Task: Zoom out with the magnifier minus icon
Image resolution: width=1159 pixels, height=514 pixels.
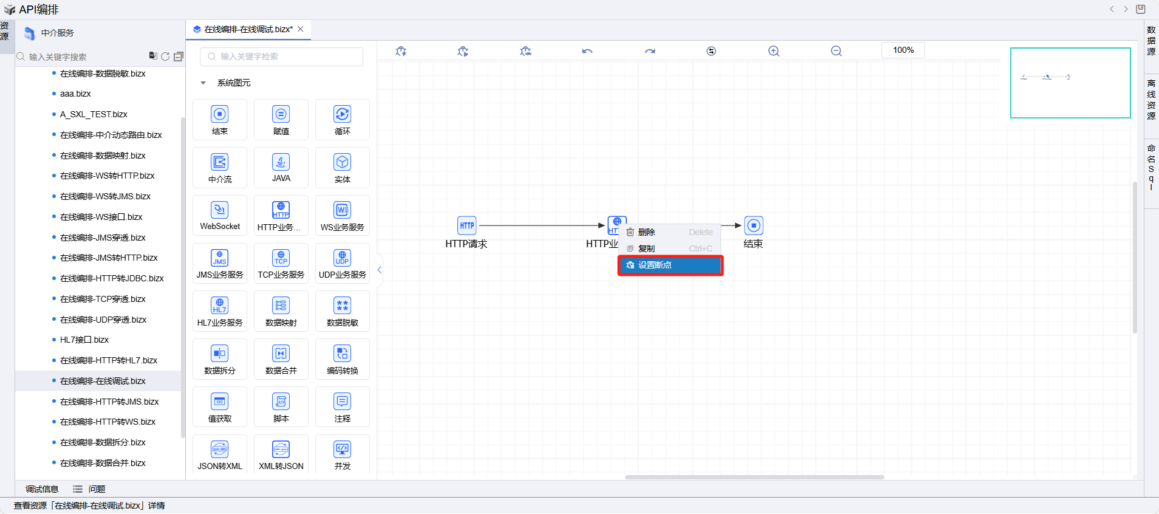Action: [836, 51]
